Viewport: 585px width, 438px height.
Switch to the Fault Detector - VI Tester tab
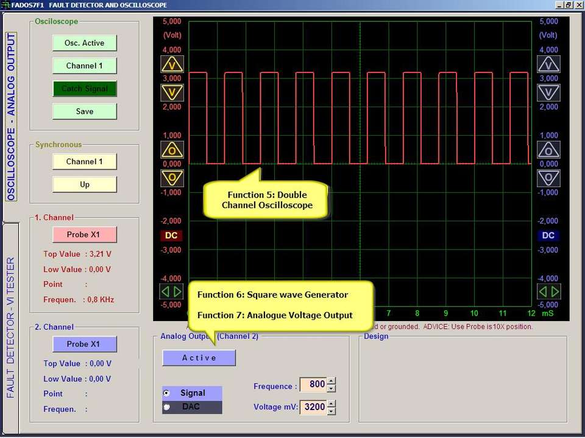[11, 327]
